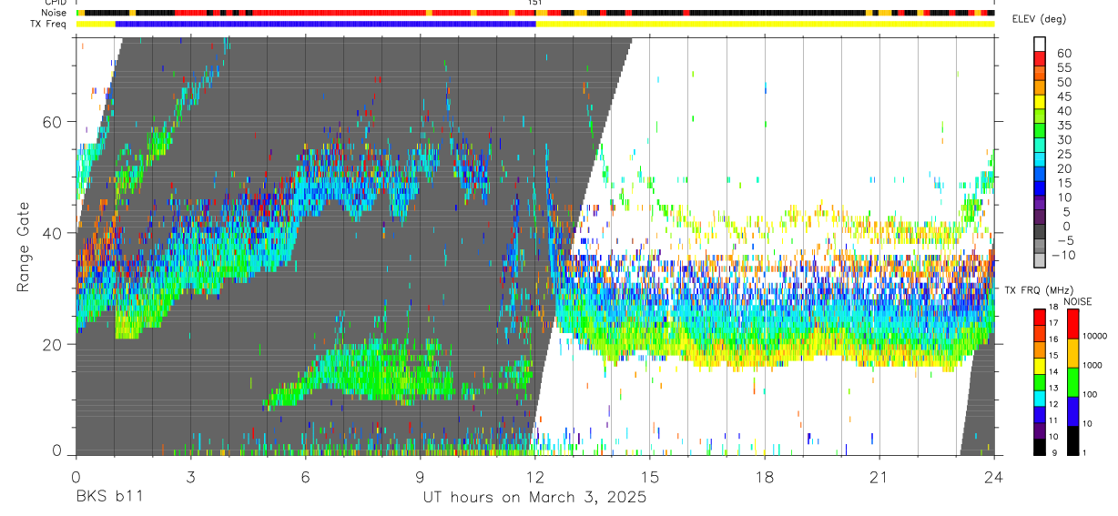
Task: Click the red TX FRQ swatch between 17 and 18
Action: [1040, 317]
